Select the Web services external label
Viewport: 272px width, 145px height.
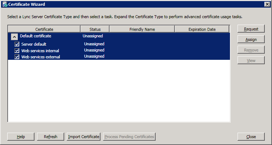41,57
